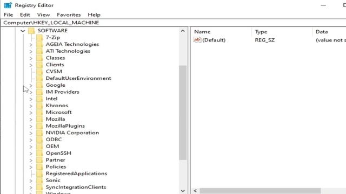Select the MozillaPlugins key label

[65, 126]
